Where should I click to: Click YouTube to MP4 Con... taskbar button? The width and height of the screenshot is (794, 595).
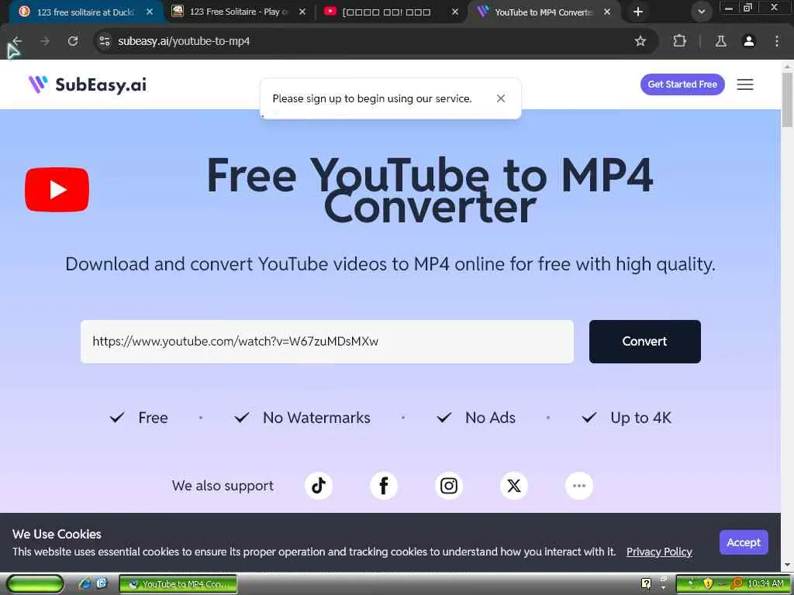tap(178, 584)
